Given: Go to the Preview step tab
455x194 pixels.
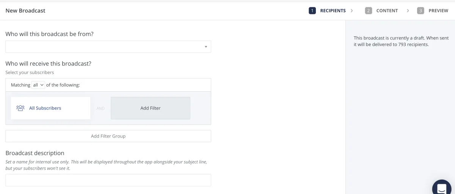Looking at the screenshot, I should pyautogui.click(x=433, y=11).
